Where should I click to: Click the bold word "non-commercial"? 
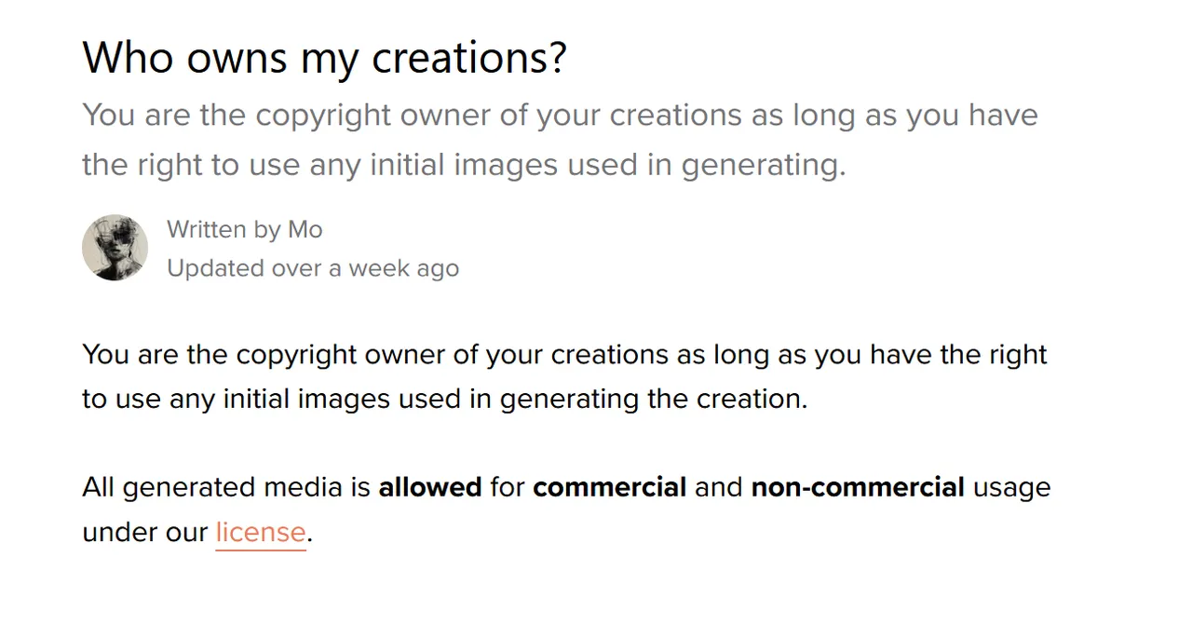tap(857, 487)
